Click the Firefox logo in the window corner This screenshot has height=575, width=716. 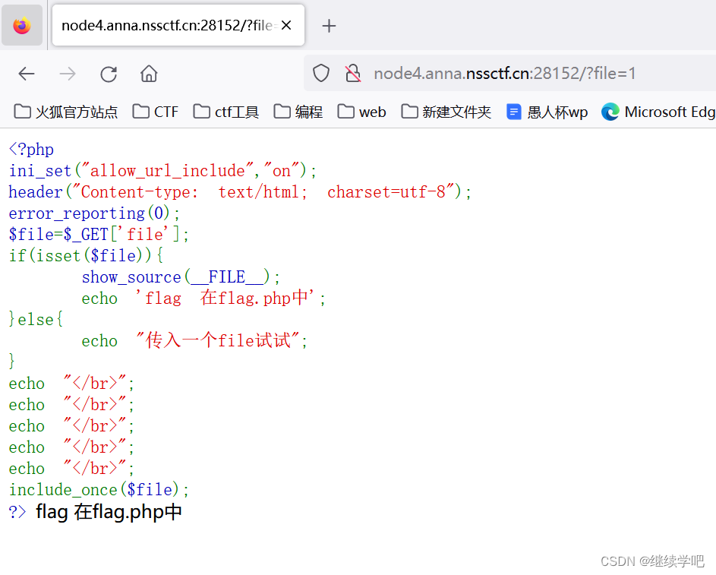21,25
